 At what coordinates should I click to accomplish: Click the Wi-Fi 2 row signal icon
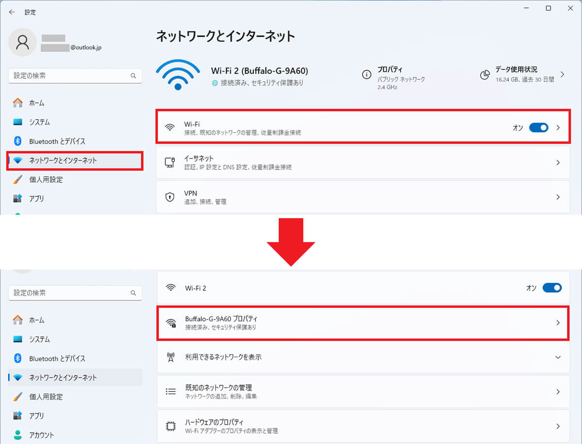tap(170, 287)
